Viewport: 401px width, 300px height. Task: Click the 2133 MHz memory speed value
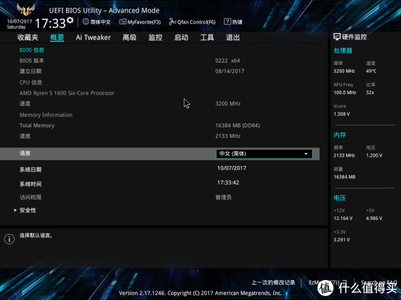[228, 136]
